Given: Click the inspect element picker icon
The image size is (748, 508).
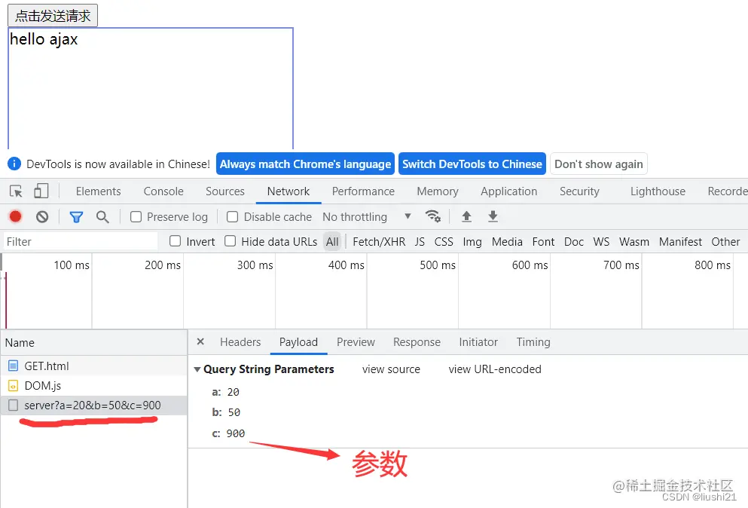Looking at the screenshot, I should click(16, 191).
